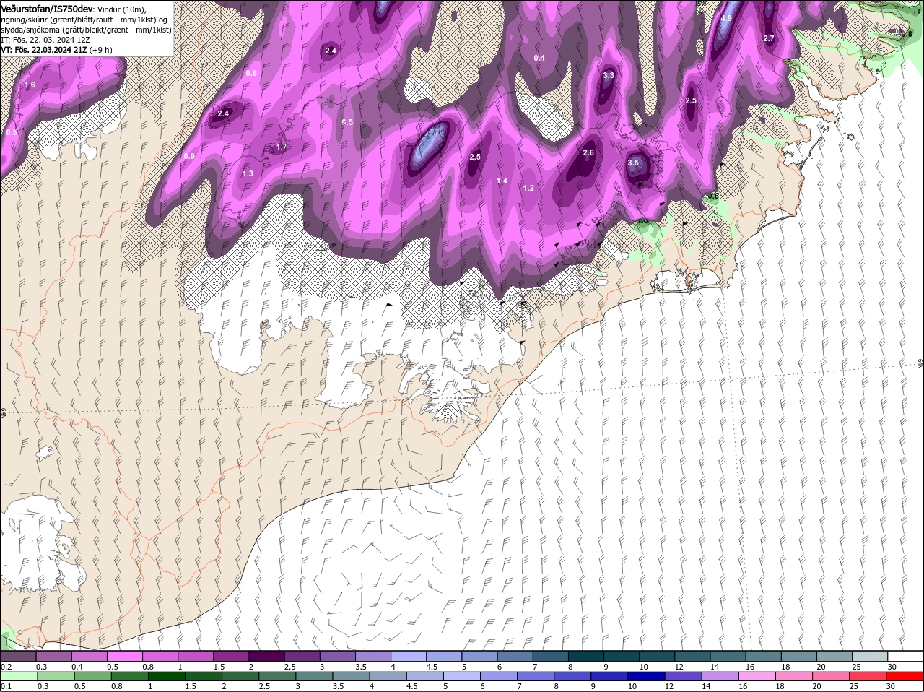Click the Veðurstofan/IS750dev title text
Image resolution: width=924 pixels, height=692 pixels.
(x=46, y=8)
